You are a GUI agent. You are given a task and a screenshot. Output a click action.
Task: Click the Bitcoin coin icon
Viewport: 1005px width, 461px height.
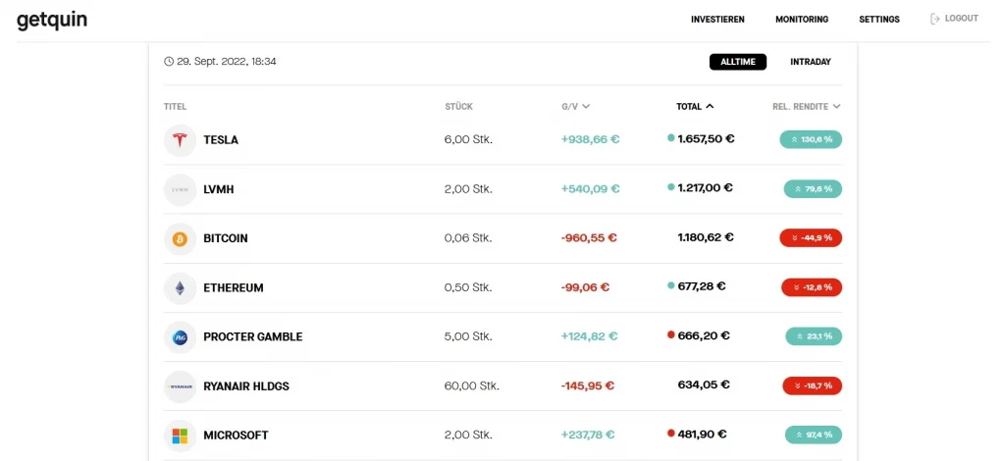[x=180, y=238]
